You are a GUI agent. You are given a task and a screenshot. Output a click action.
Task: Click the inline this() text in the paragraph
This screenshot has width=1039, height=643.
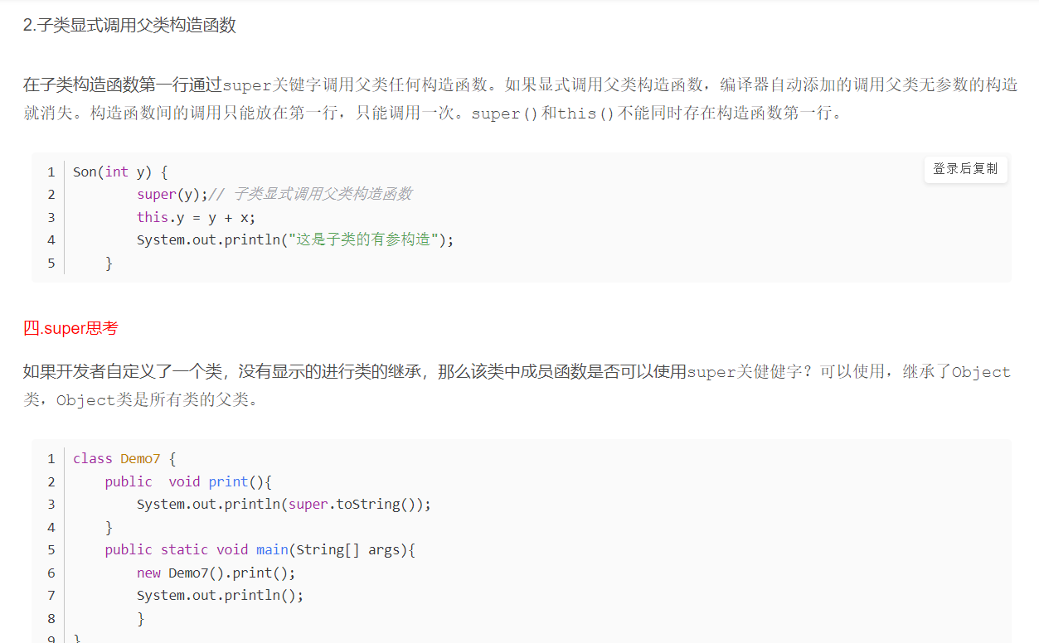585,113
